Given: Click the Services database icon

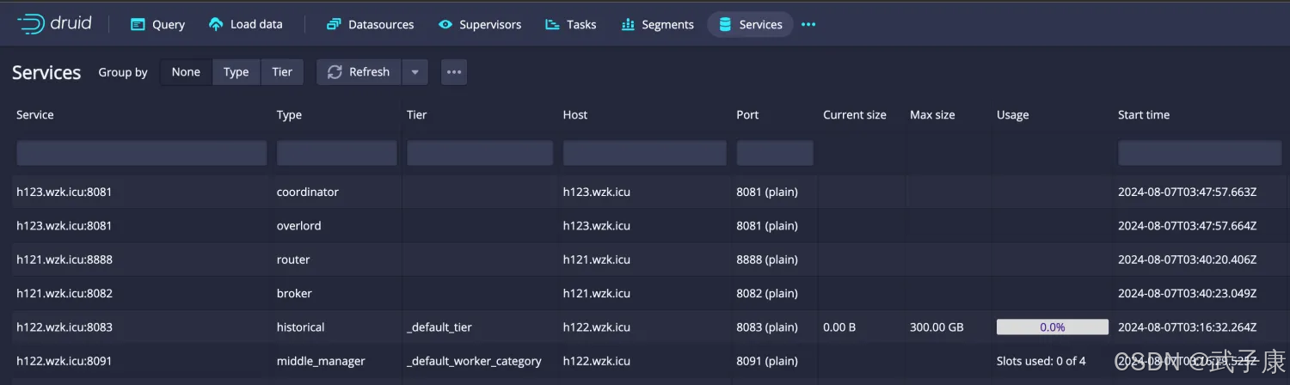Looking at the screenshot, I should [725, 25].
